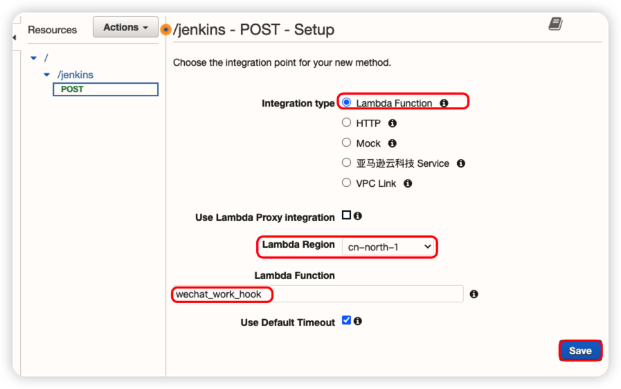621x389 pixels.
Task: Click info icon beside 亚马逊云科技 Service
Action: click(x=461, y=163)
